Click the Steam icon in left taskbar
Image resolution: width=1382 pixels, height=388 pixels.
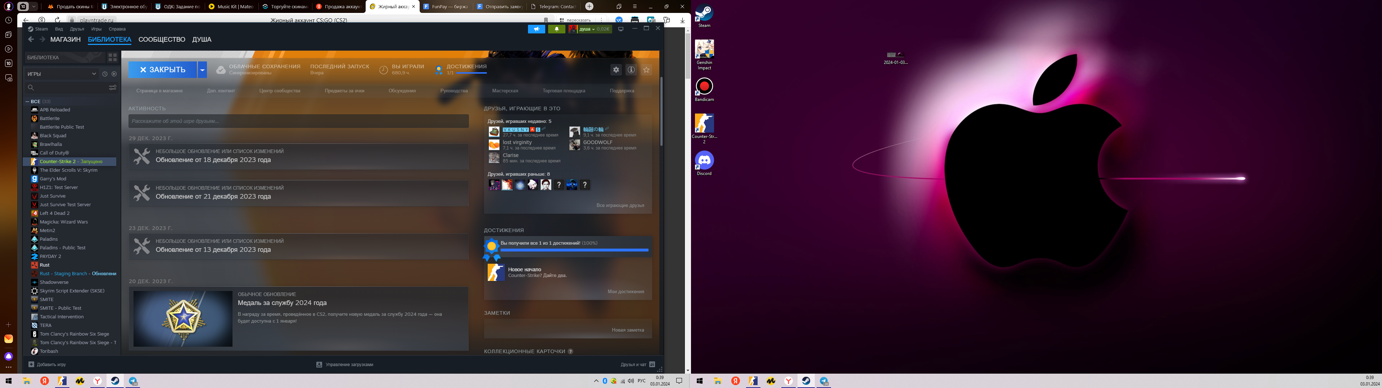(115, 381)
